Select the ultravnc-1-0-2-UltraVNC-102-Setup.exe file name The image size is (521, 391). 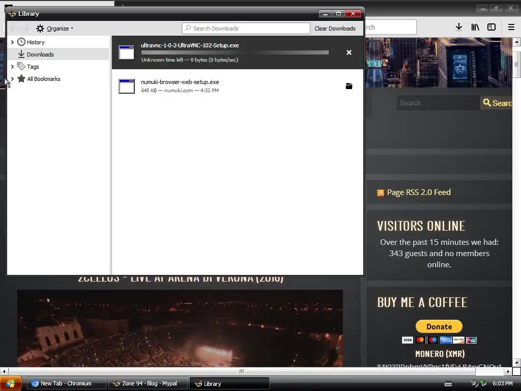tap(190, 45)
